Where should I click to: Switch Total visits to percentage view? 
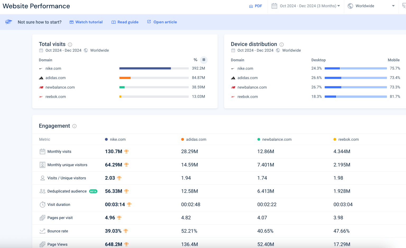click(x=196, y=60)
